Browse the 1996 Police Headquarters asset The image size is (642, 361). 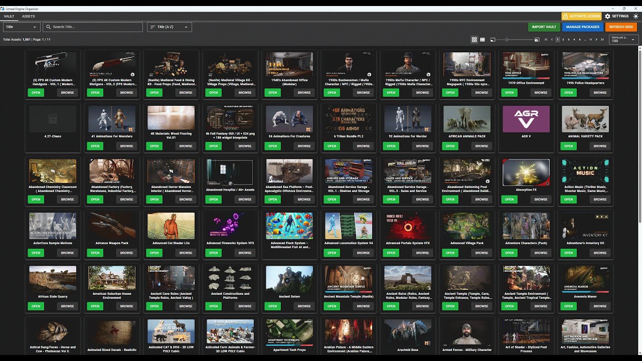600,93
